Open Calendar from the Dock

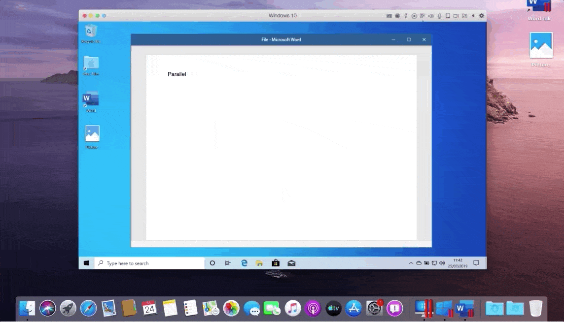coord(149,308)
